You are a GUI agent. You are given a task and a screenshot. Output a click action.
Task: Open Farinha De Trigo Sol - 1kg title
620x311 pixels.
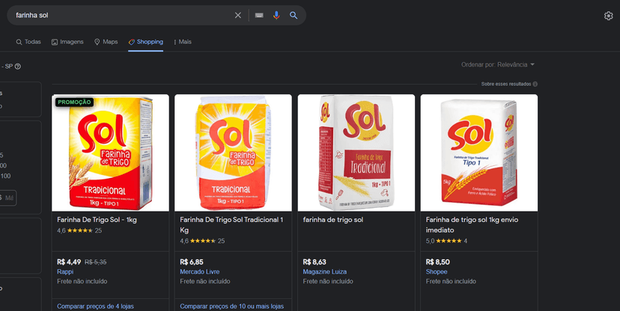click(x=97, y=220)
